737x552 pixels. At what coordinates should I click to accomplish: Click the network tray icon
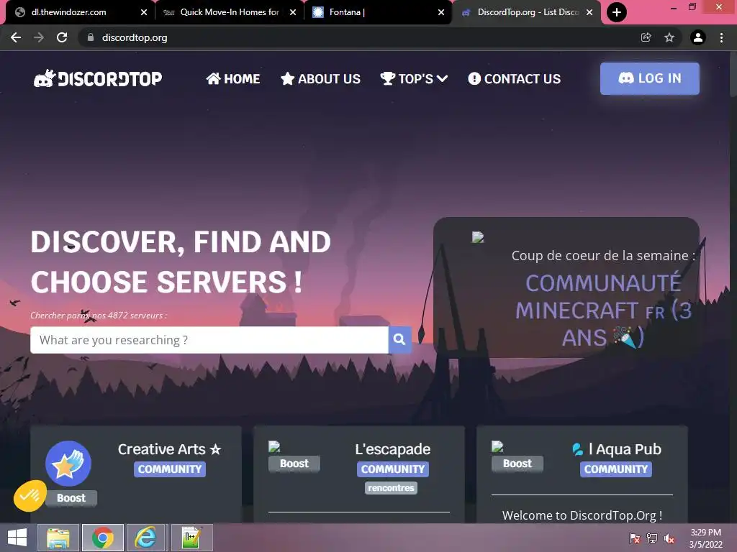(652, 538)
